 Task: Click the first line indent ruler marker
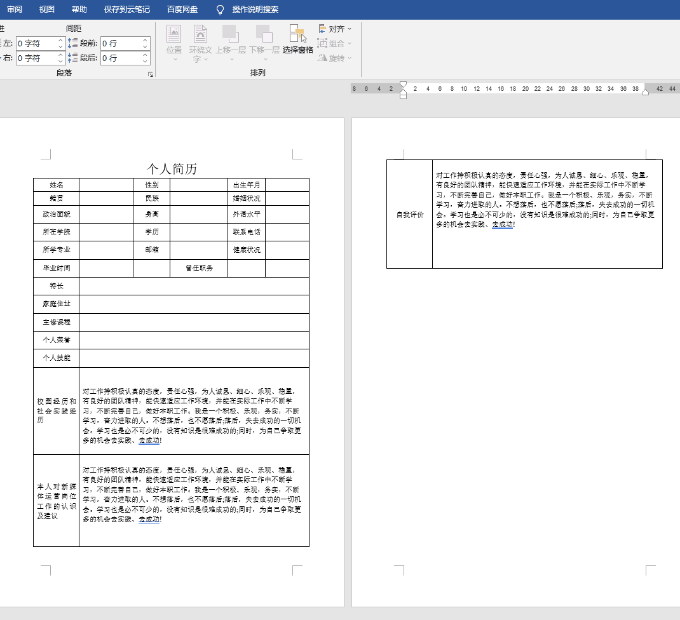point(404,84)
